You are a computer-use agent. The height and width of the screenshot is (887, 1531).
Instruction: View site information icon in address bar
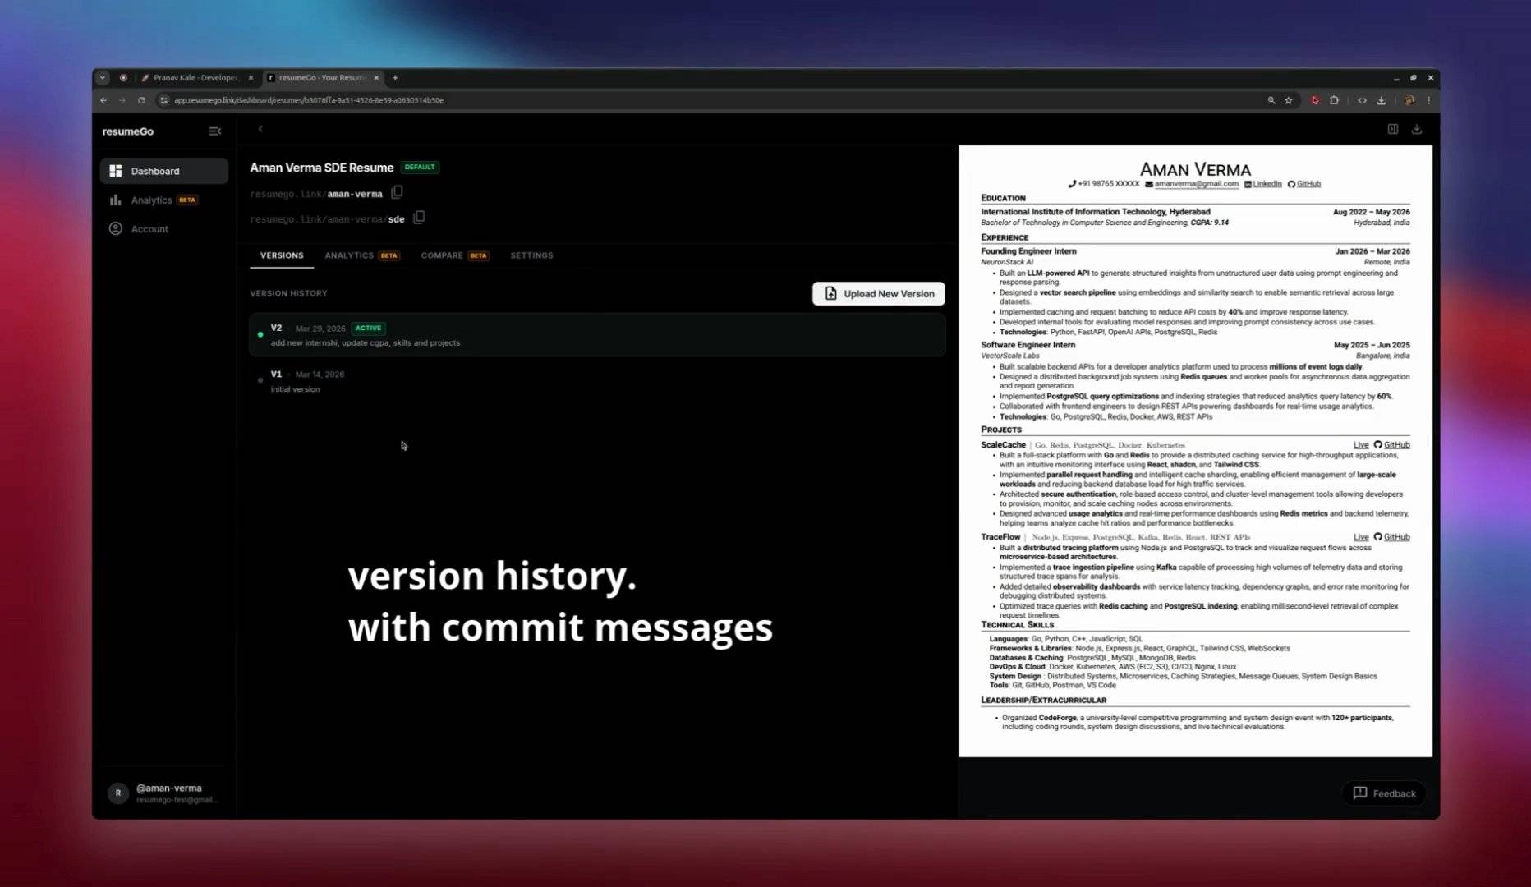(x=164, y=100)
